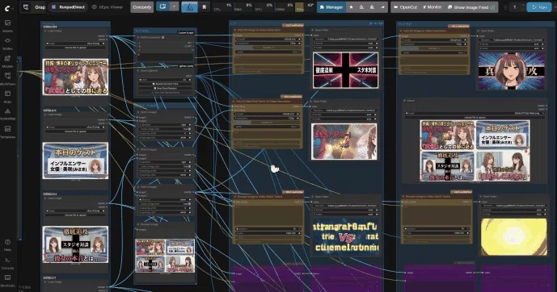
Task: Increase the batch count stepper
Action: 522,5
